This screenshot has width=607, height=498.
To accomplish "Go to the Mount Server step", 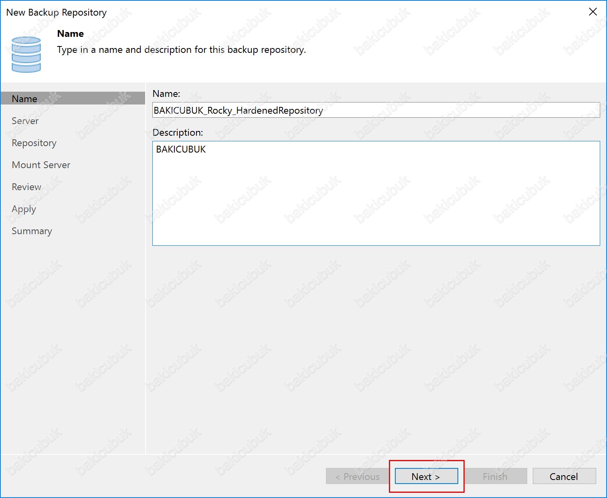I will tap(41, 165).
